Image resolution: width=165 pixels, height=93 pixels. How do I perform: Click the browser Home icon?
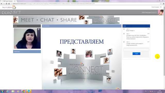[x=9, y=4]
